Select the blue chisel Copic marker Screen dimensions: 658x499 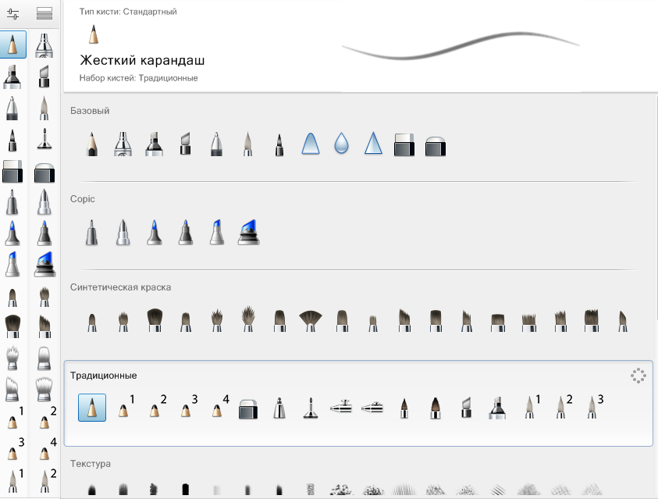pos(217,232)
